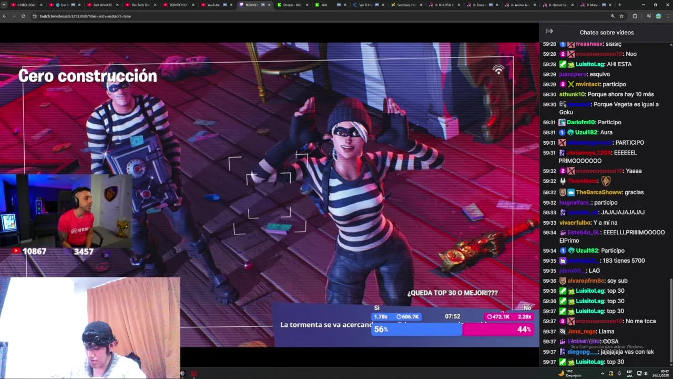Close the YouTube browser tab

(x=232, y=5)
